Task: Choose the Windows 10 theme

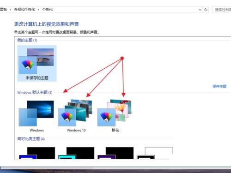Action: pos(76,116)
